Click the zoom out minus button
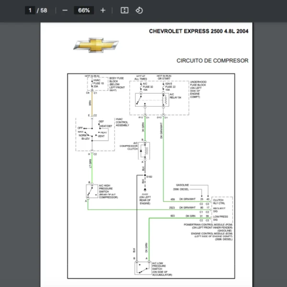Viewport: 287px width, 287px height. (x=65, y=10)
